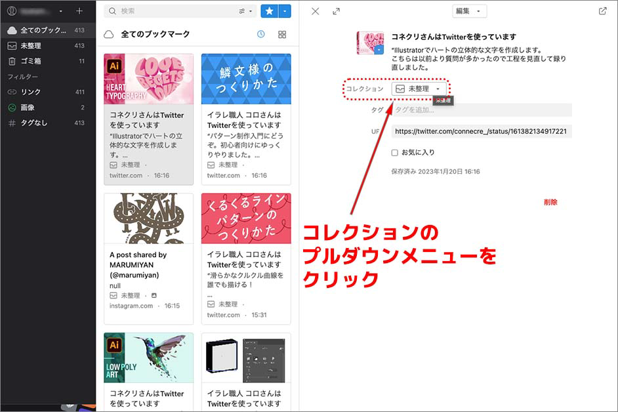Click the red 削除 delete link
This screenshot has width=618, height=412.
pos(550,202)
